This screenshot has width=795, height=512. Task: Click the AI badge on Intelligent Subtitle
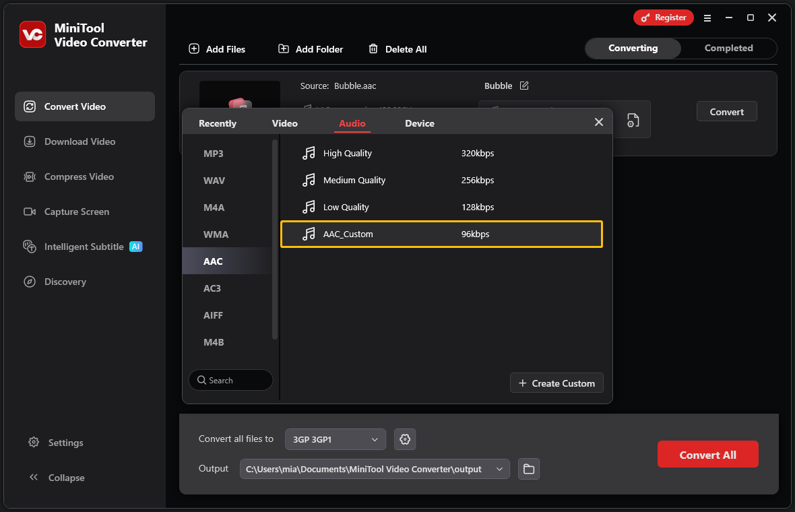136,247
